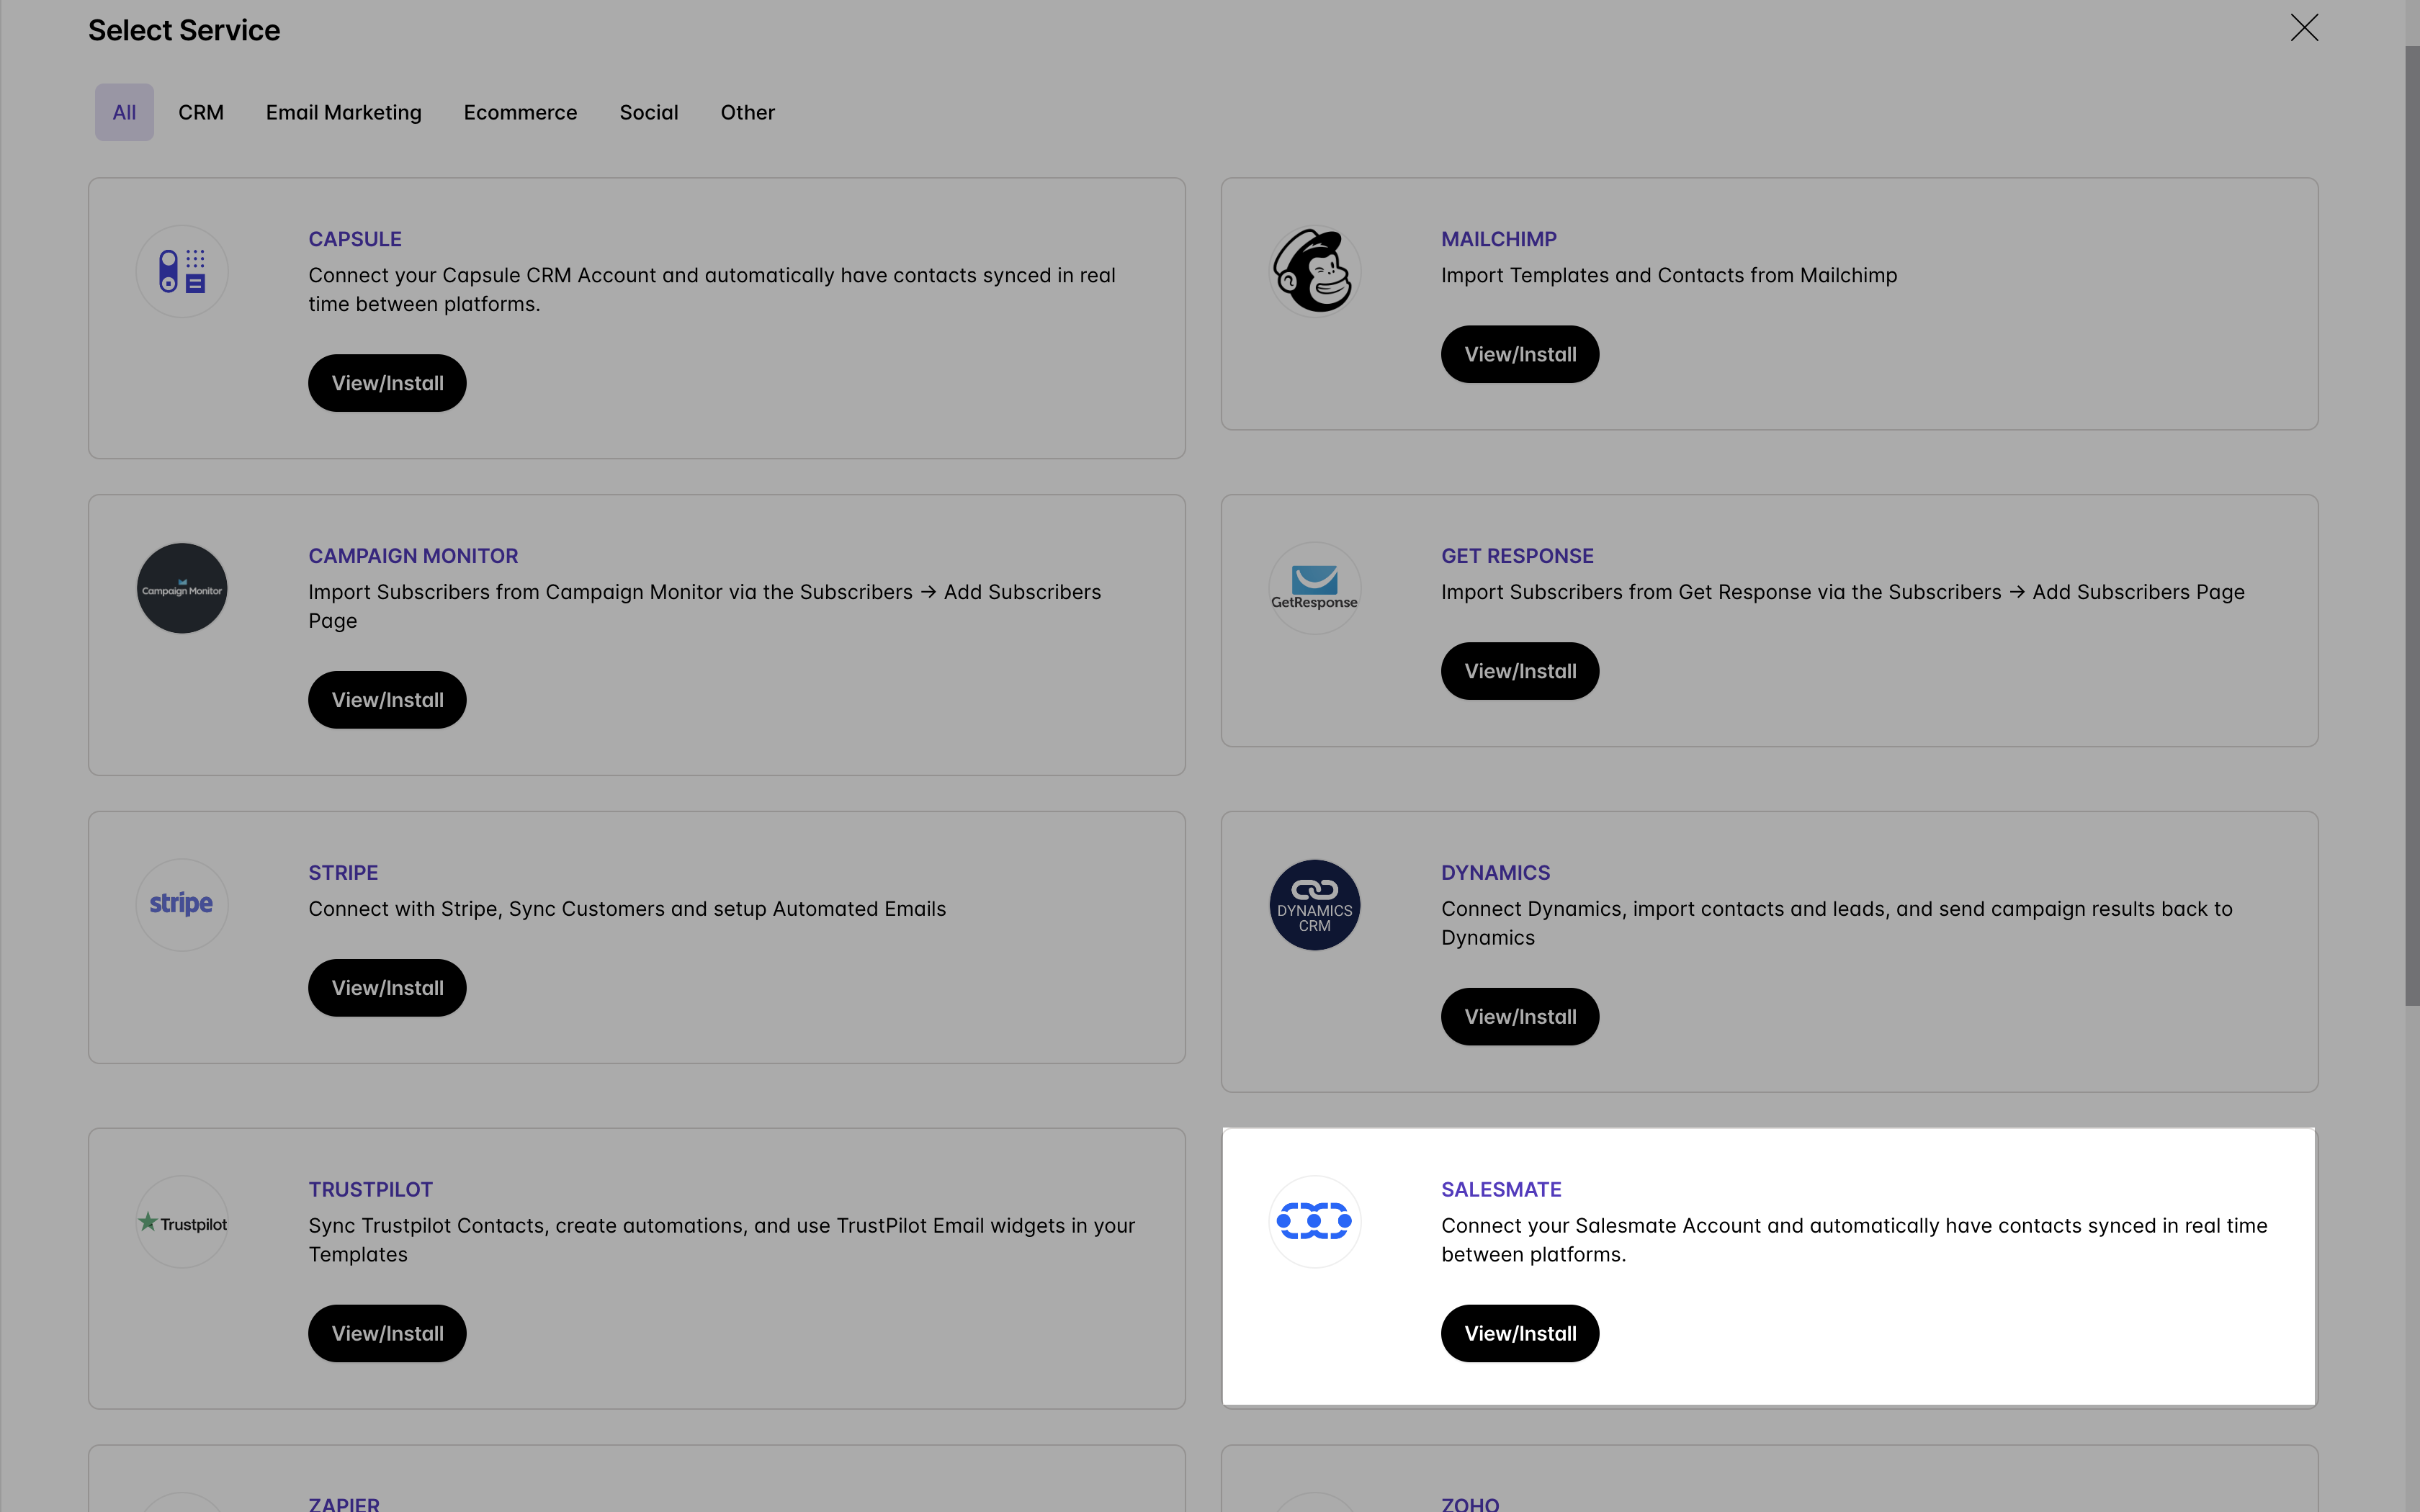Screen dimensions: 2420x1512
Task: Click View/Install for Campaign Monitor
Action: tap(387, 700)
